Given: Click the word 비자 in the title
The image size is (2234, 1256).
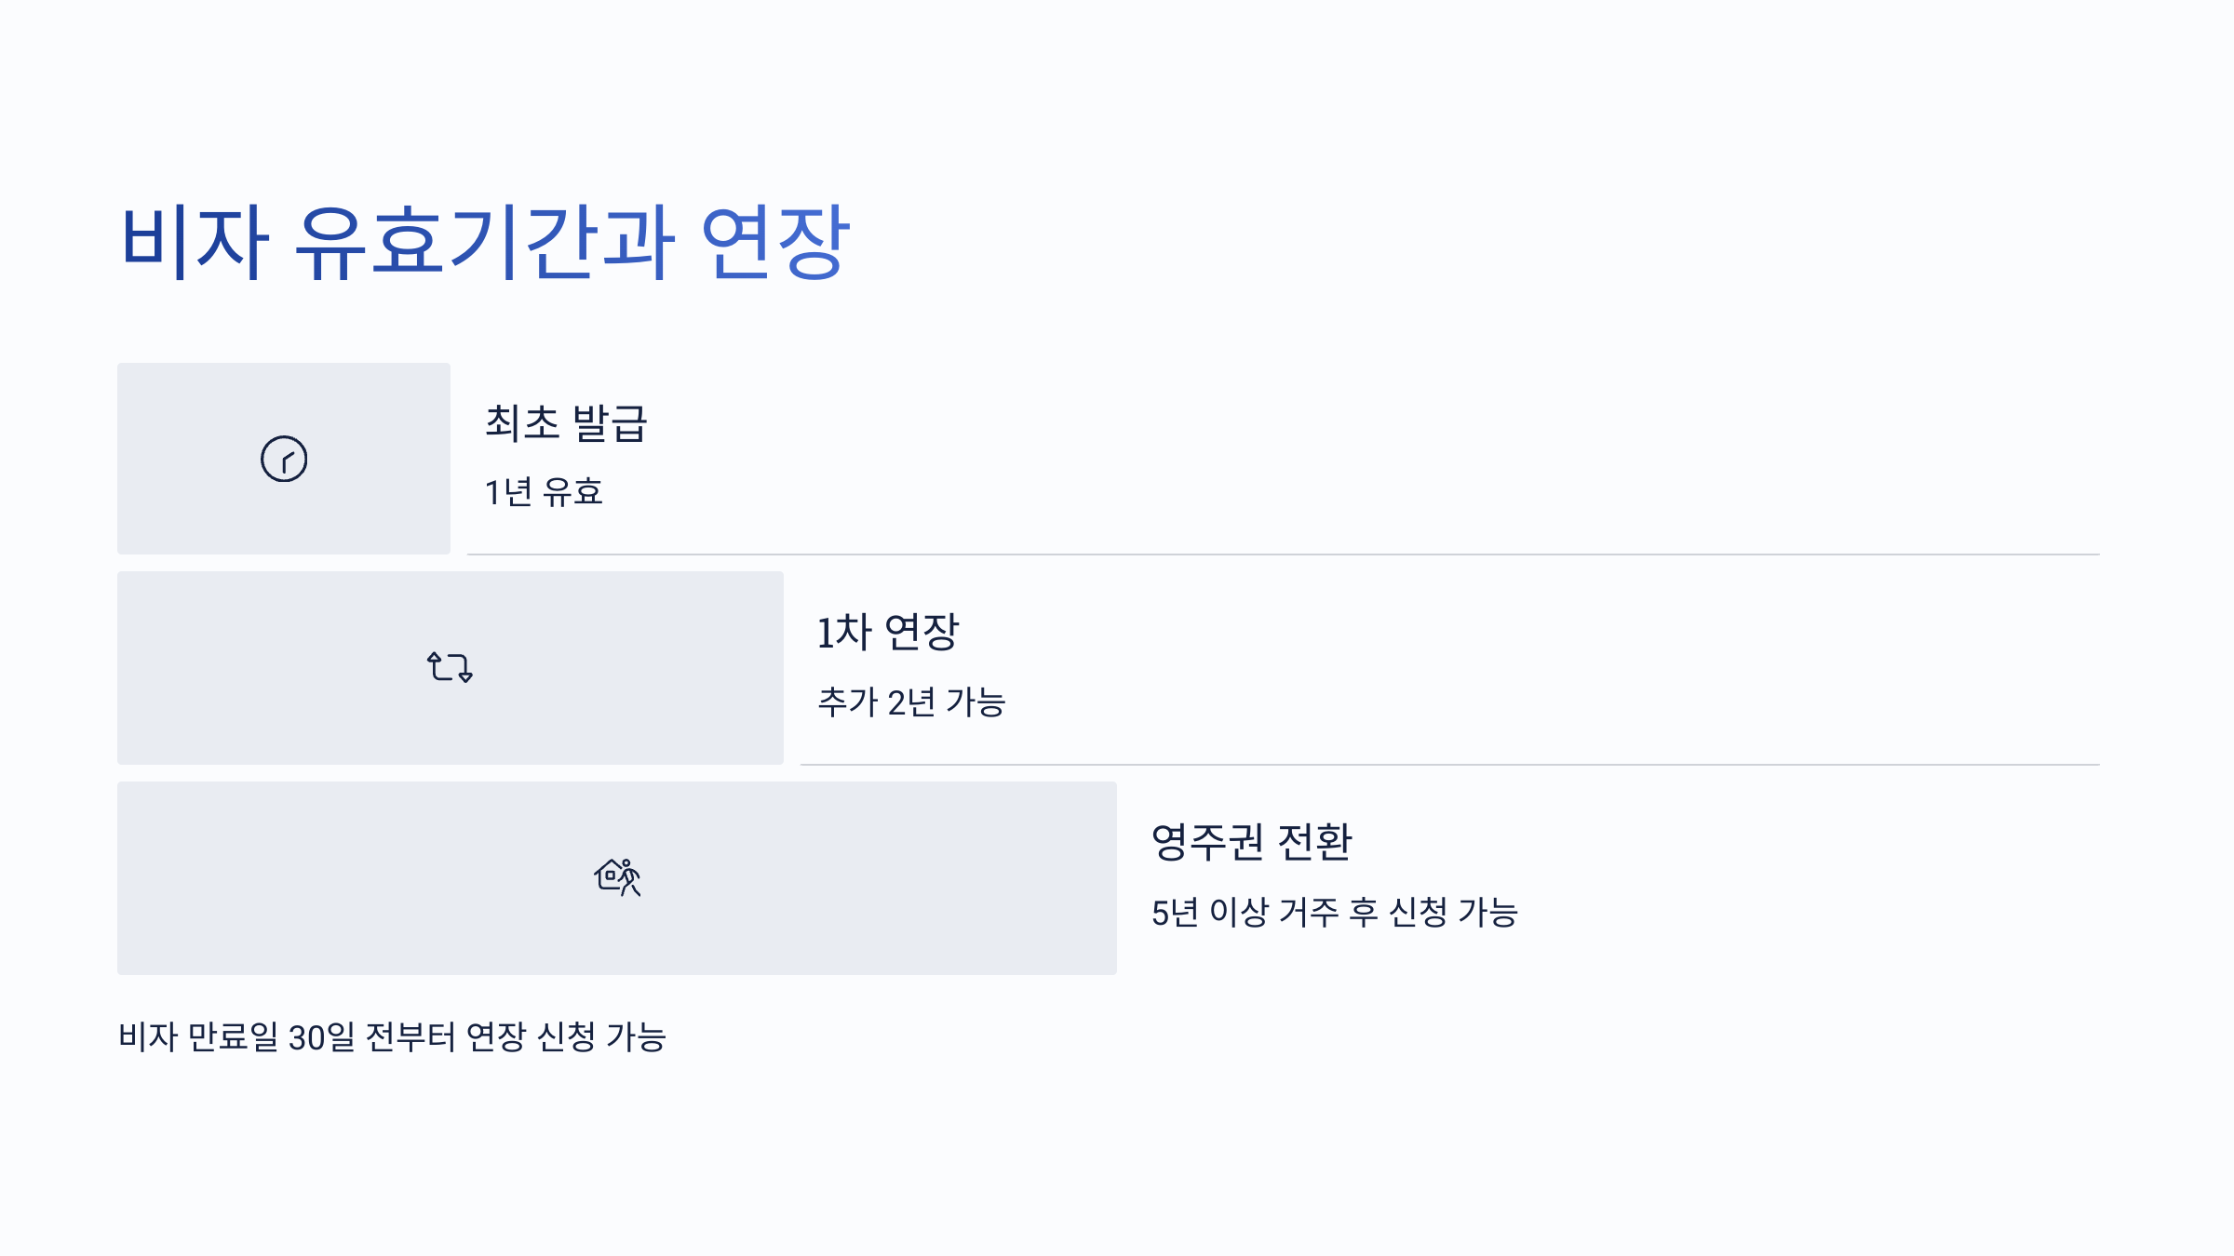Looking at the screenshot, I should (x=195, y=243).
